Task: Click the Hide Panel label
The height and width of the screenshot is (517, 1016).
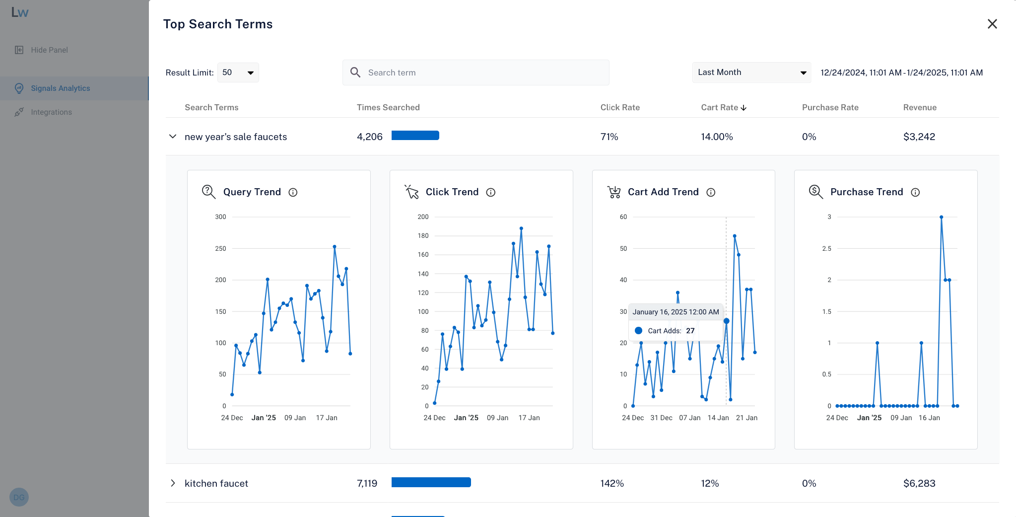Action: coord(49,50)
